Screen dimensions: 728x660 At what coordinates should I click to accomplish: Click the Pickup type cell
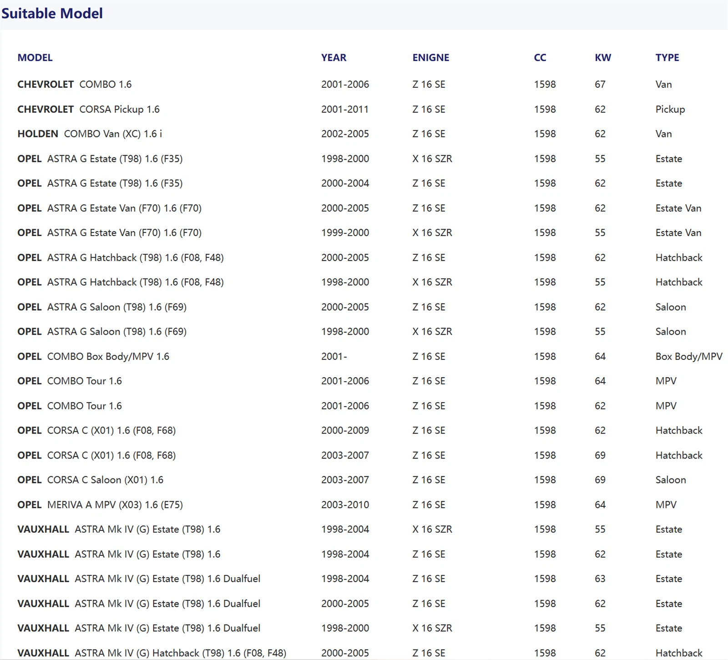coord(670,110)
